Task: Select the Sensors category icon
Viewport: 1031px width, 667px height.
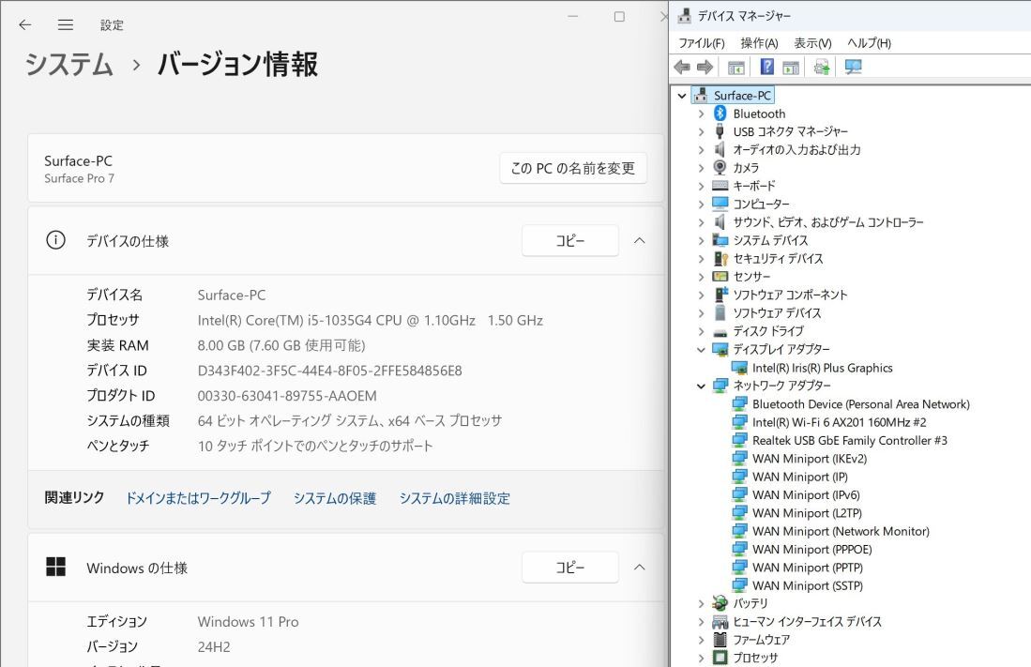Action: 720,276
